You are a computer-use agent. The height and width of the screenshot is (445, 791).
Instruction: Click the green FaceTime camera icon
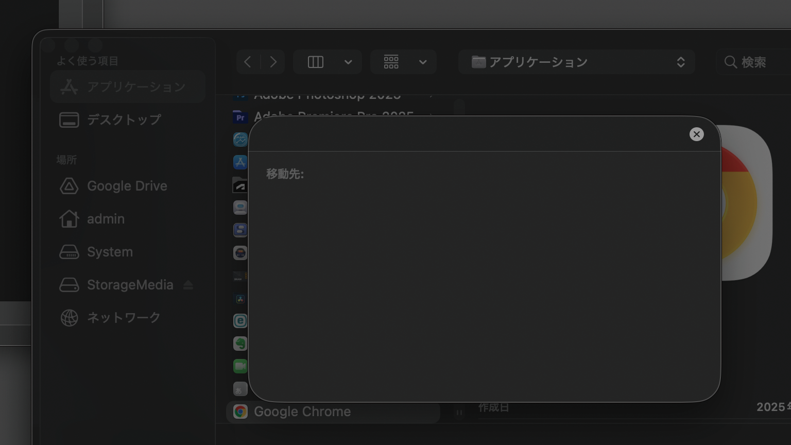point(240,366)
